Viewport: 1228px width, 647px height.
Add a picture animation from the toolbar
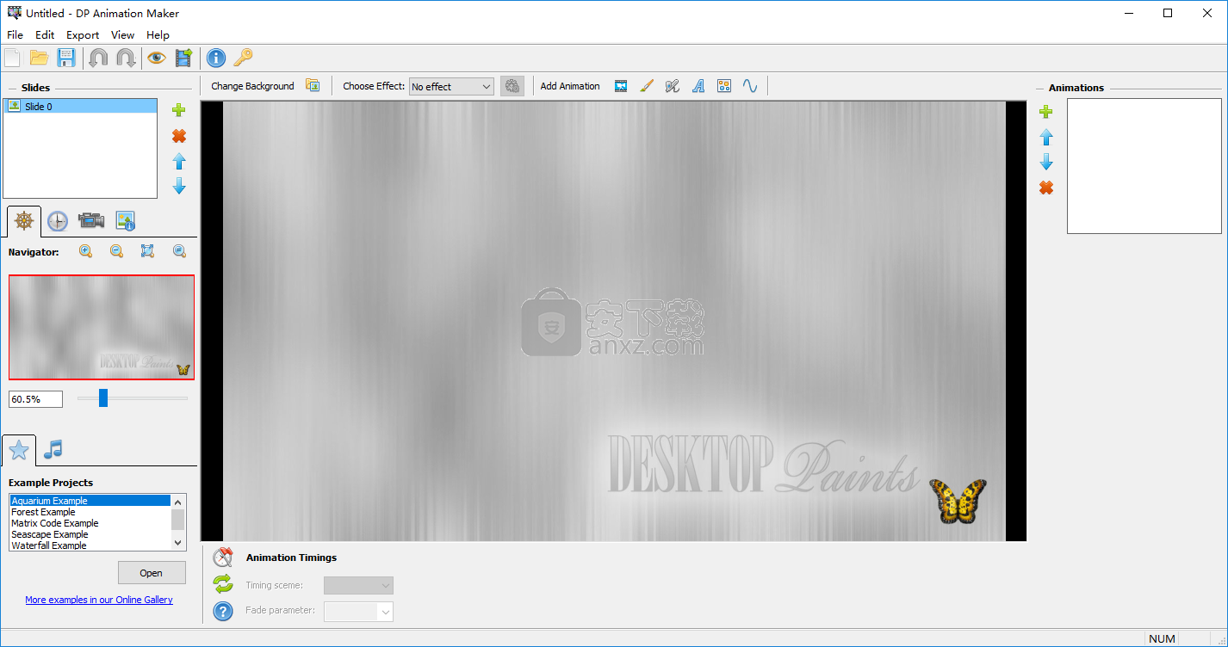pos(621,86)
